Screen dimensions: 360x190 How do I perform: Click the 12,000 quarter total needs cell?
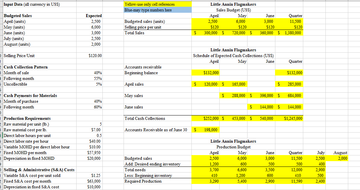click(289, 170)
